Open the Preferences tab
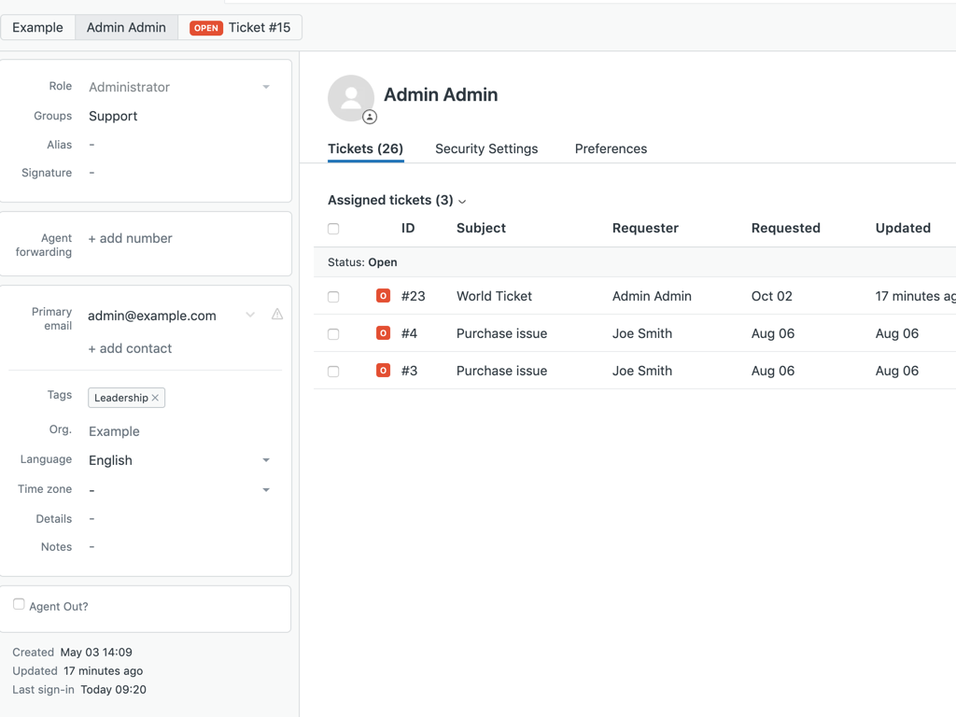The height and width of the screenshot is (717, 956). pyautogui.click(x=611, y=148)
